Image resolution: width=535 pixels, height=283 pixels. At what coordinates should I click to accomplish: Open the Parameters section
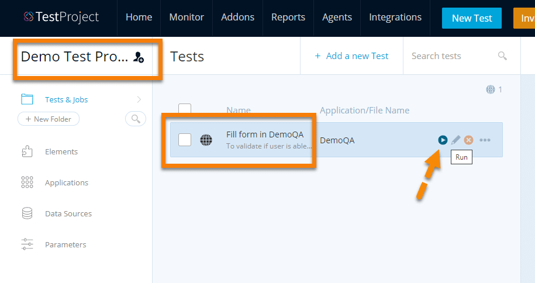(65, 245)
